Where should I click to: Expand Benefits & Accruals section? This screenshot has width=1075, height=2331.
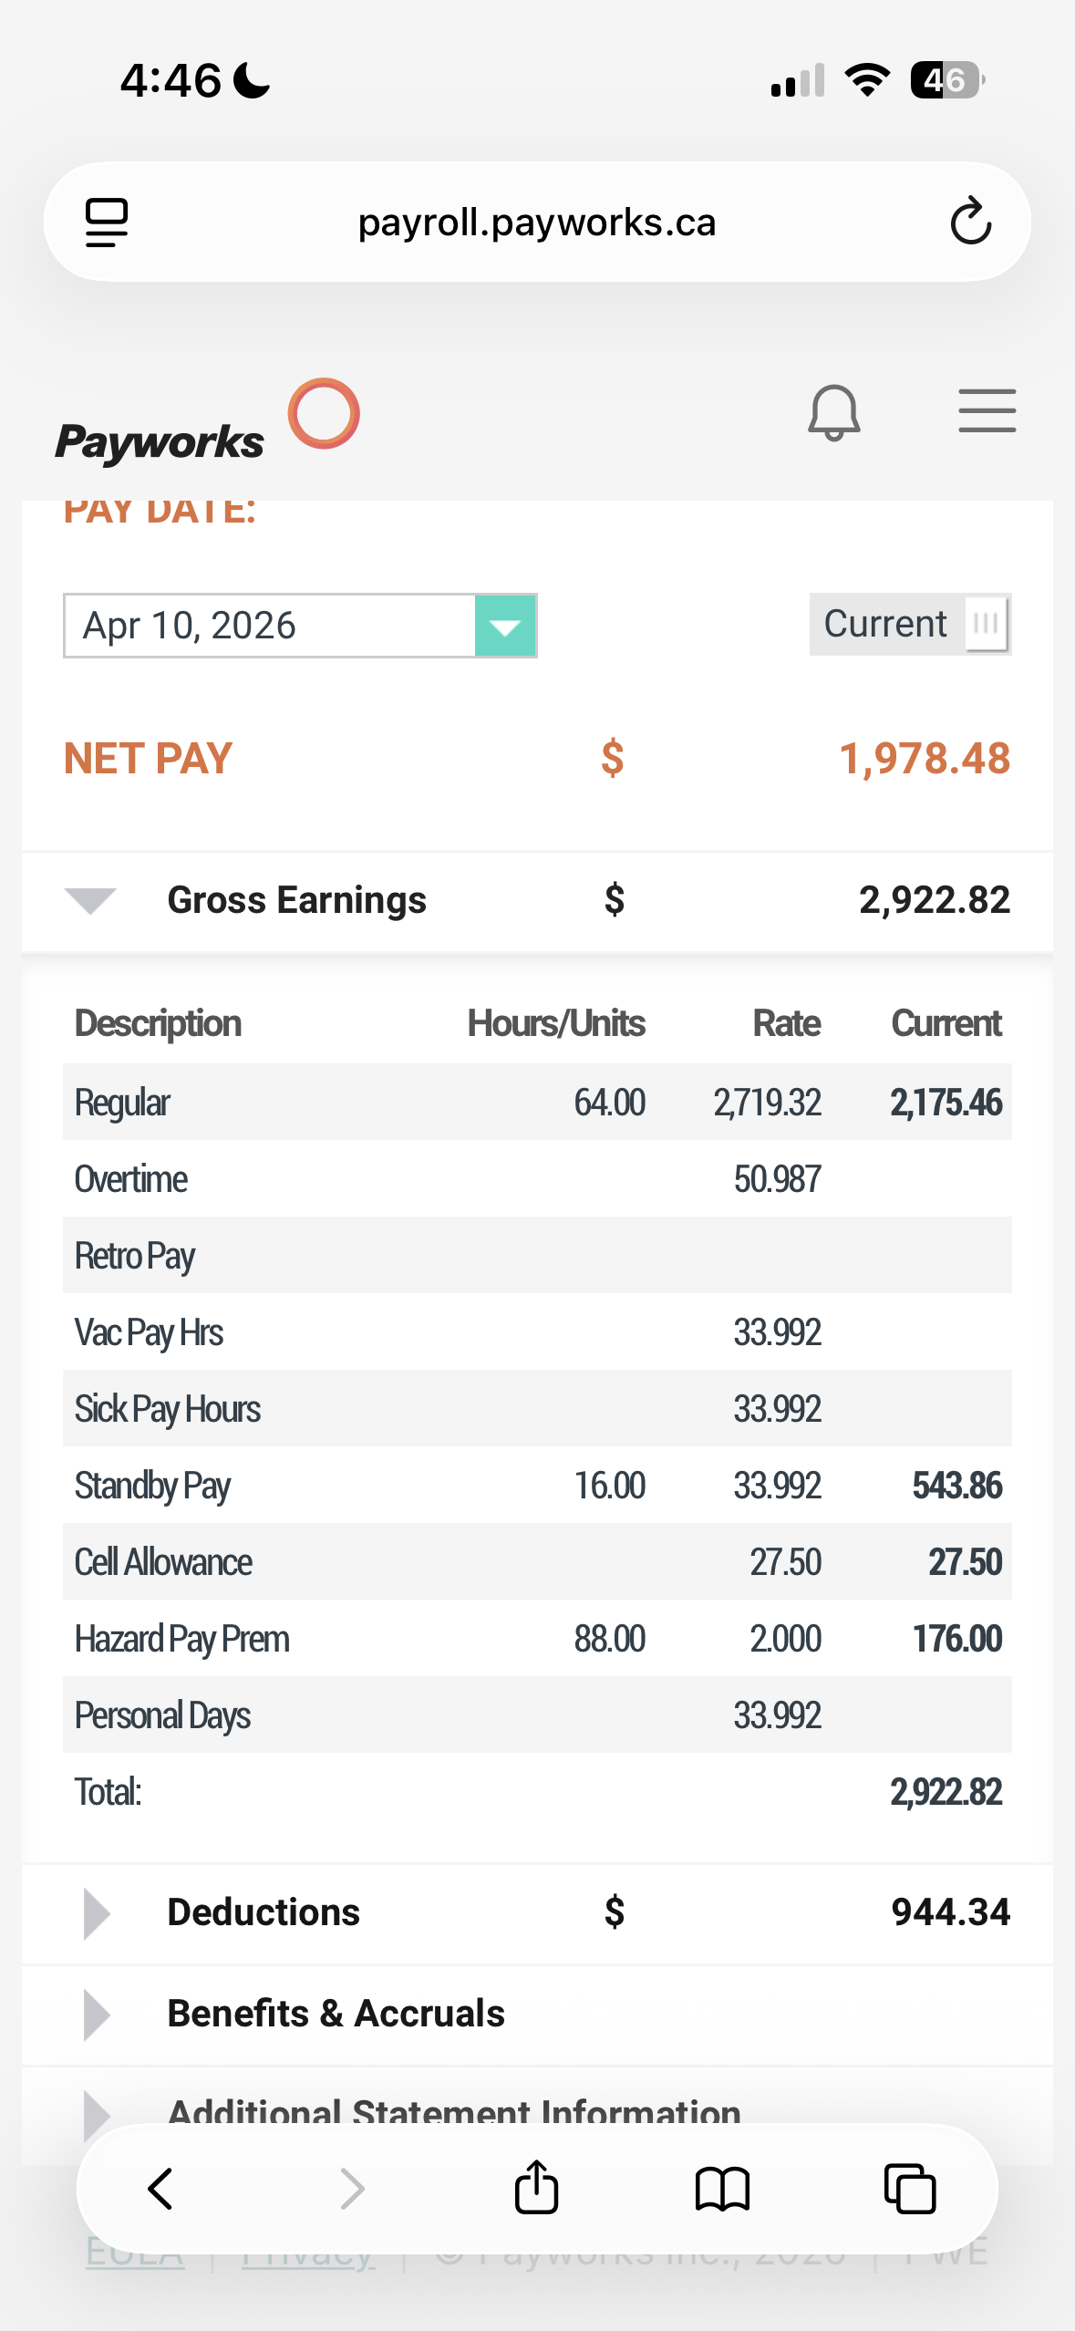(97, 2014)
